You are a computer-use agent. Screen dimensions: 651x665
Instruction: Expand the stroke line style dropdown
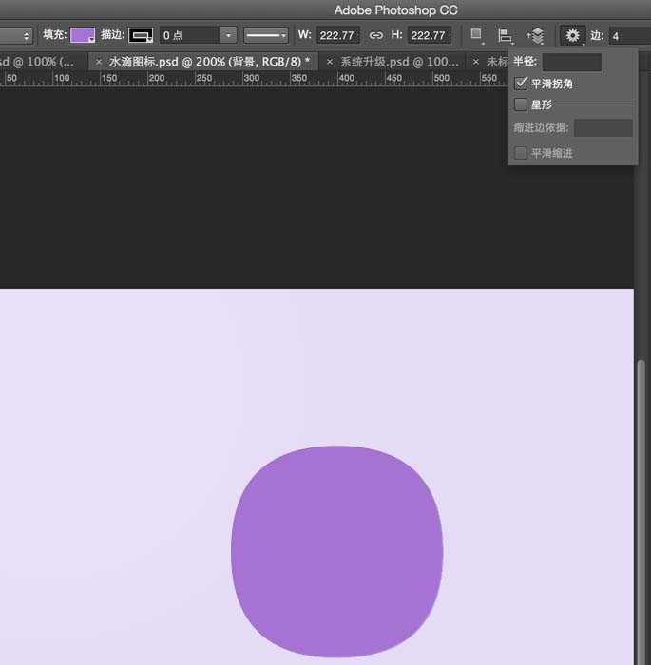tap(266, 35)
